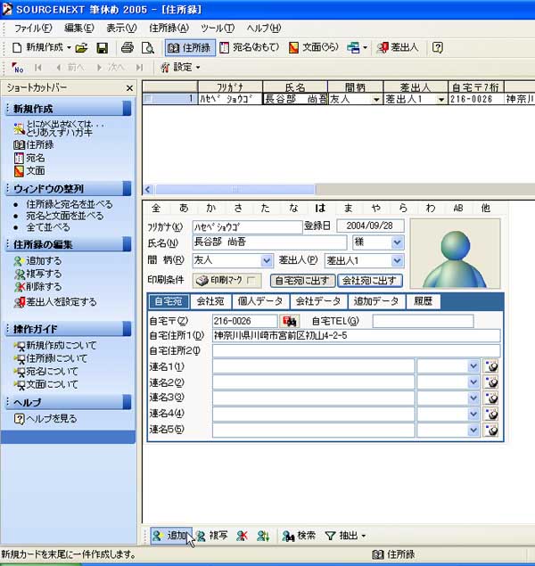The width and height of the screenshot is (535, 566).
Task: Switch to 宛名(おもて) toolbar view
Action: coord(249,47)
